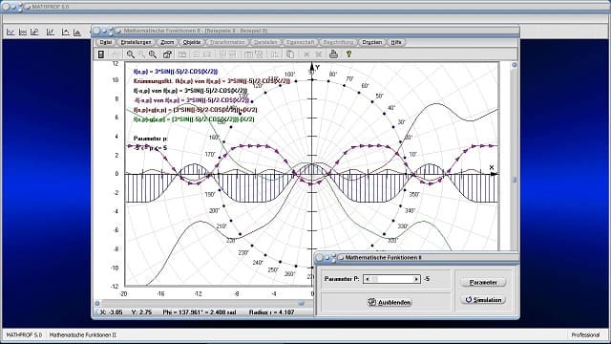Screen dimensions: 611x344
Task: Click the printer icon in the toolbar
Action: click(x=333, y=54)
